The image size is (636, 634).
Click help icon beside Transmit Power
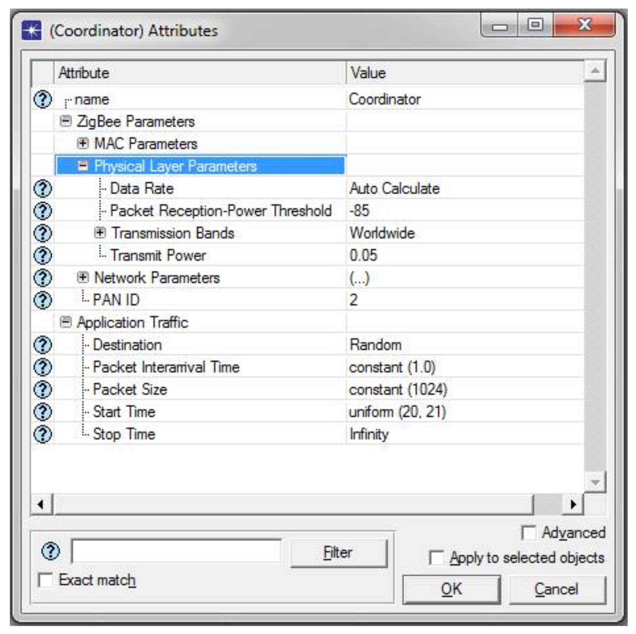(43, 255)
